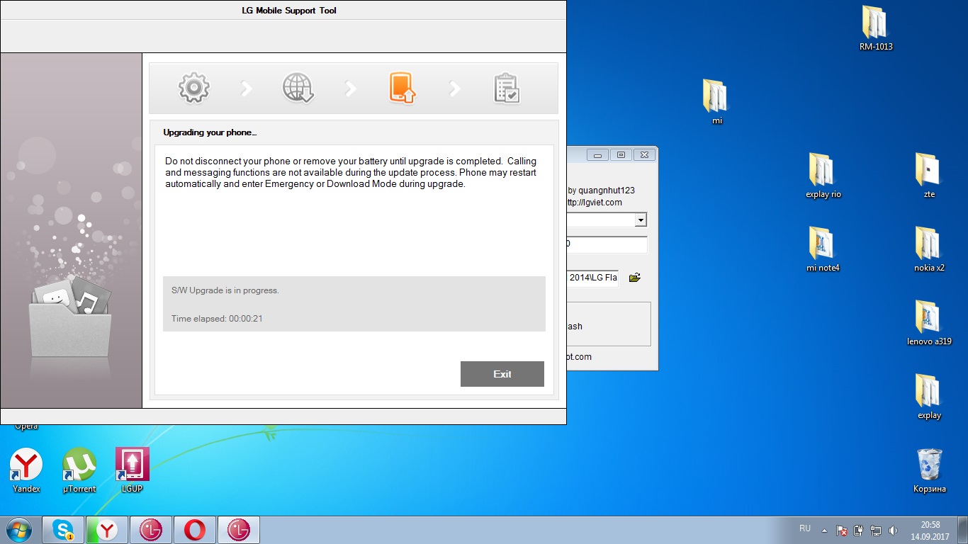Click the globe download step icon
The image size is (968, 544).
coord(298,89)
